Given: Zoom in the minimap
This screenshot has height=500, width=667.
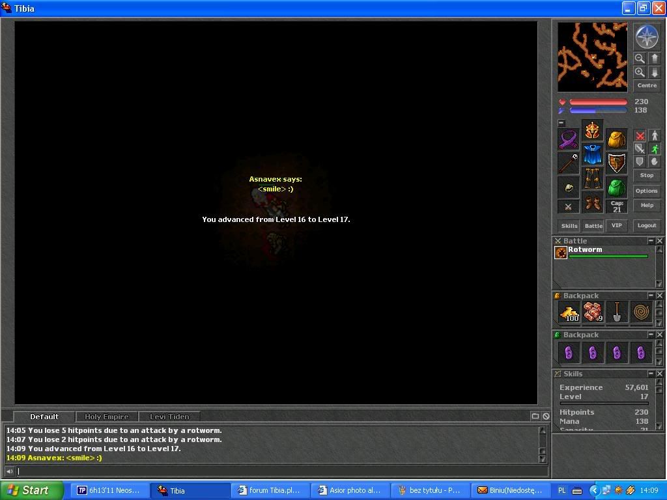Looking at the screenshot, I should 640,72.
